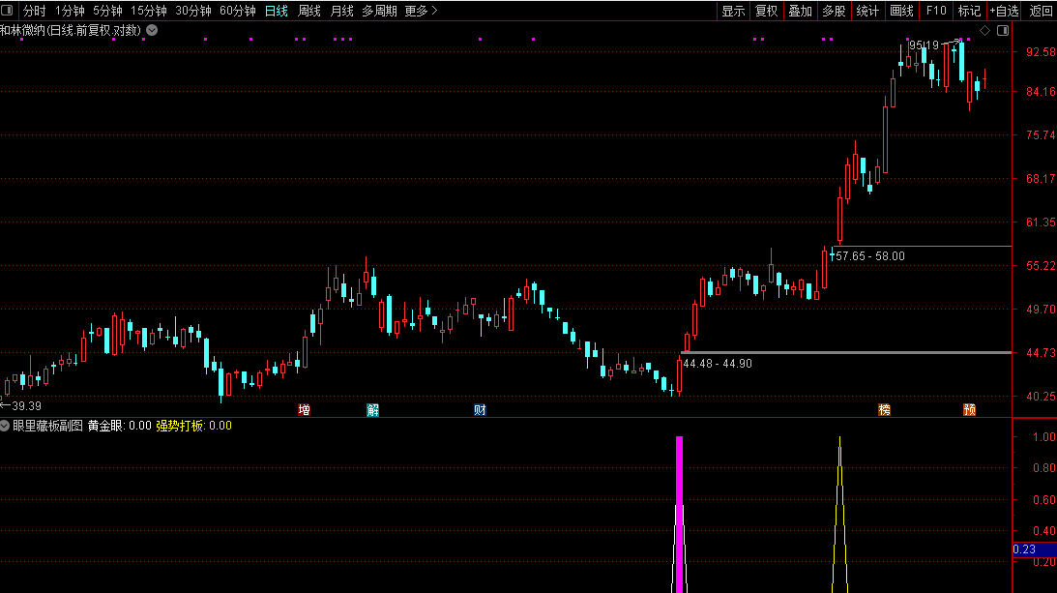
Task: Click the orange 预 event marker
Action: (969, 409)
